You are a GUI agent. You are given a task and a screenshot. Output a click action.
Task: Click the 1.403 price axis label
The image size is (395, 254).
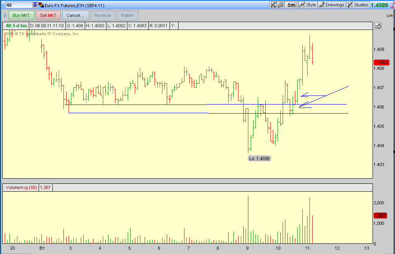379,164
